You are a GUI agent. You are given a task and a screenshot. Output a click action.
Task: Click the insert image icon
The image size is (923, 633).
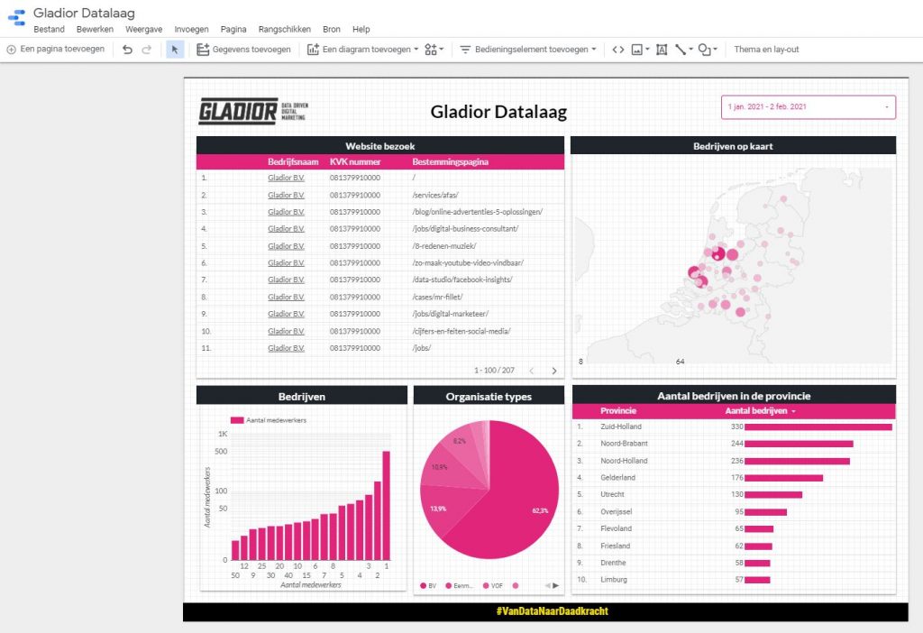[636, 50]
